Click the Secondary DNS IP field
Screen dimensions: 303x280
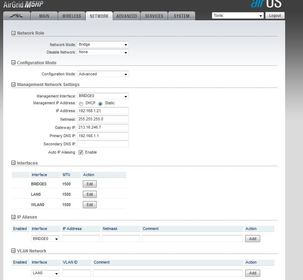103,144
